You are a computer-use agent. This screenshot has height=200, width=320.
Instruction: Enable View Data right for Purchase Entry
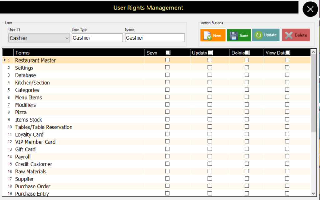click(287, 193)
